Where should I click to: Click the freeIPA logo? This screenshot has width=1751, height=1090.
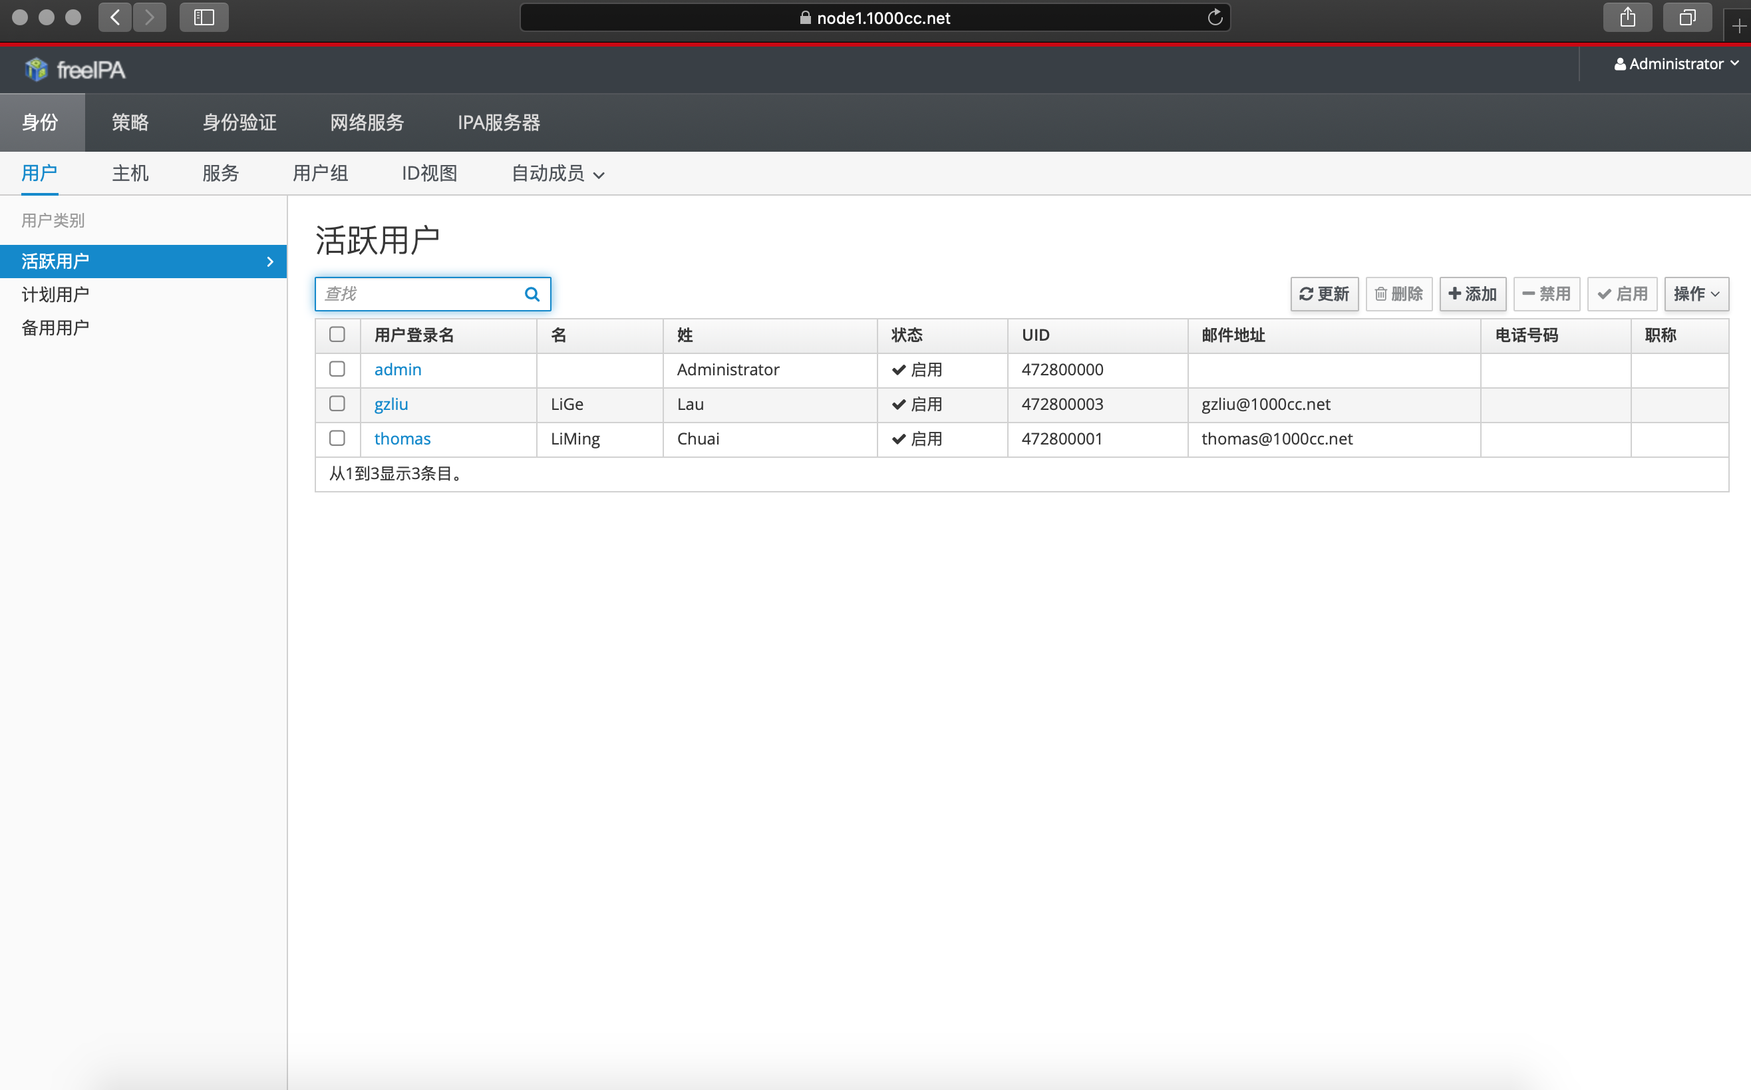tap(75, 70)
